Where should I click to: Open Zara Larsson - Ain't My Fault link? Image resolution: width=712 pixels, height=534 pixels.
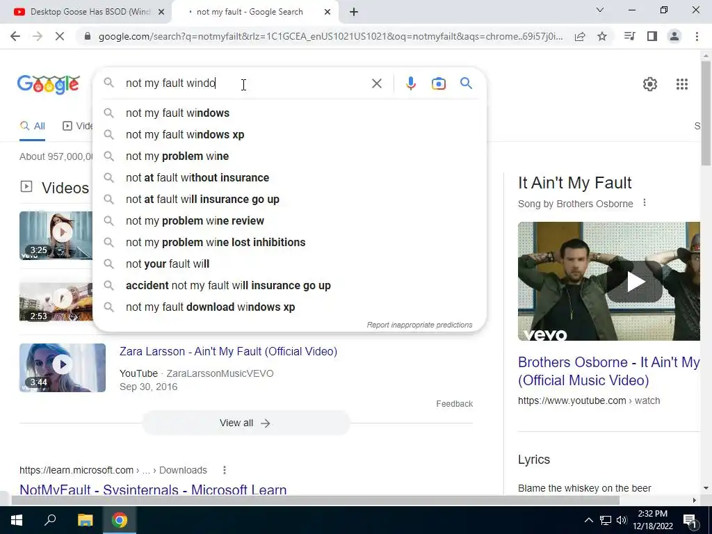228,351
